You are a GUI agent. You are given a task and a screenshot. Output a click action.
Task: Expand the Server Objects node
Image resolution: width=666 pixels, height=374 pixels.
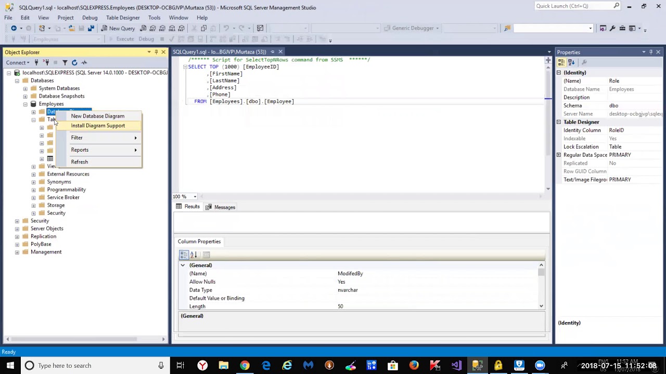[17, 229]
